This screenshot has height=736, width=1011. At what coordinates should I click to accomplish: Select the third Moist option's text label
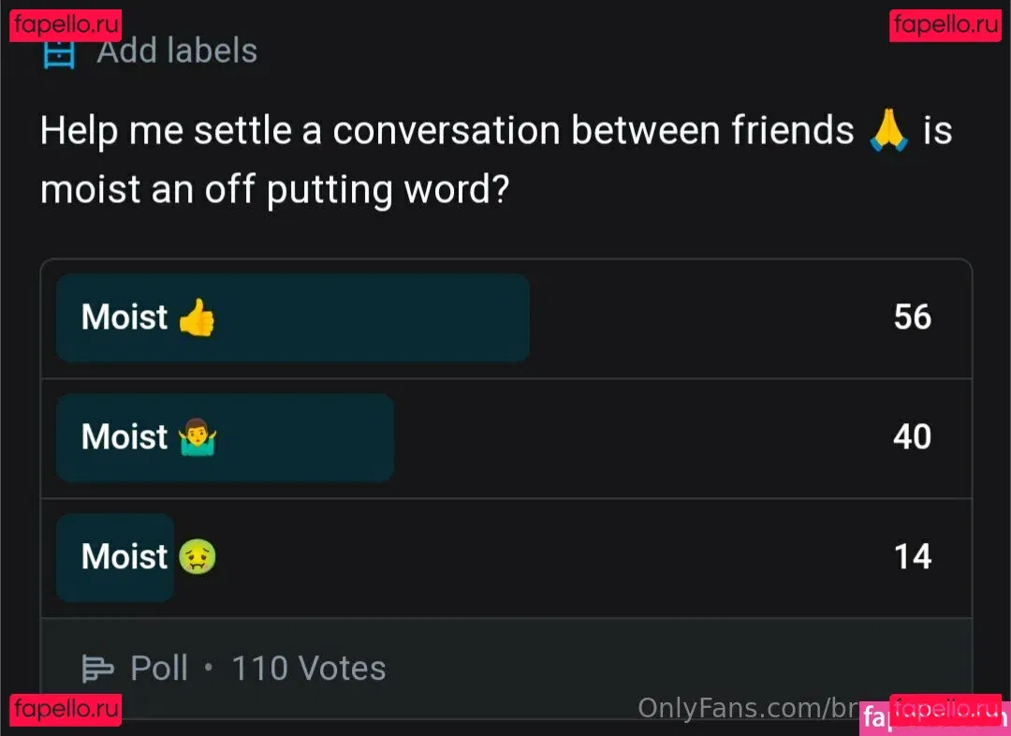[x=125, y=557]
